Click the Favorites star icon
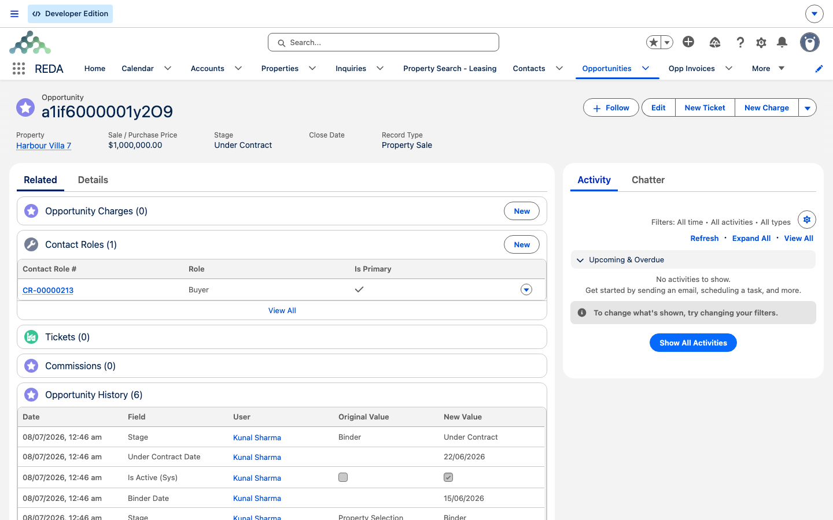833x520 pixels. 654,42
